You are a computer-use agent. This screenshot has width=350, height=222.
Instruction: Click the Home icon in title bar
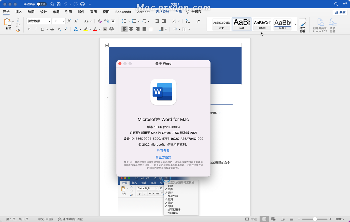pyautogui.click(x=52, y=4)
